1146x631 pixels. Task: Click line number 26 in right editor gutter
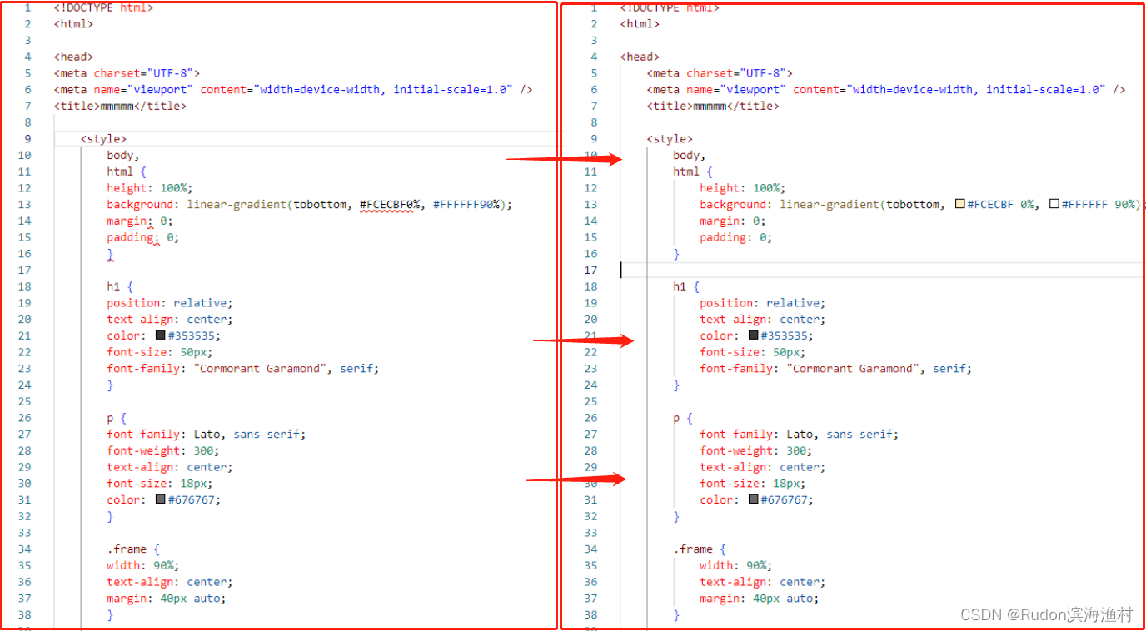pos(591,418)
